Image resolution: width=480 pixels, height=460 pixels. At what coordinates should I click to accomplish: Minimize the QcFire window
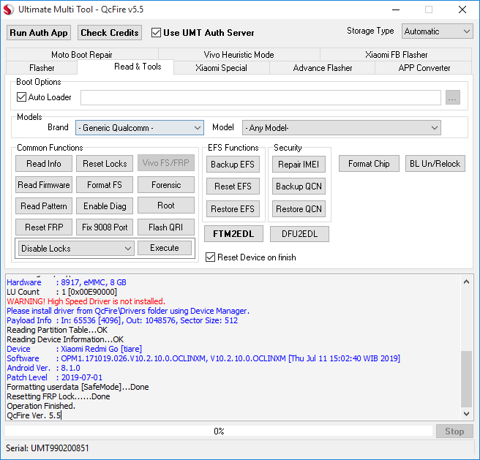pyautogui.click(x=396, y=10)
